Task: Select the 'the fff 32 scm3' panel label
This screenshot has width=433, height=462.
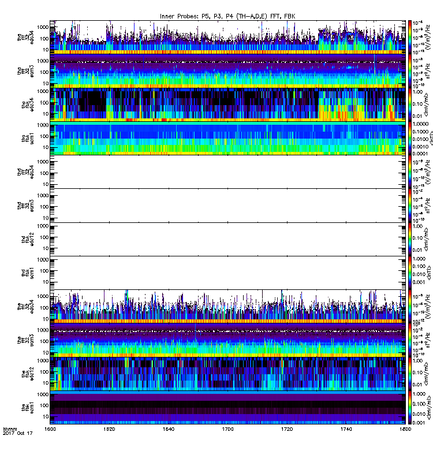Action: tap(25, 340)
